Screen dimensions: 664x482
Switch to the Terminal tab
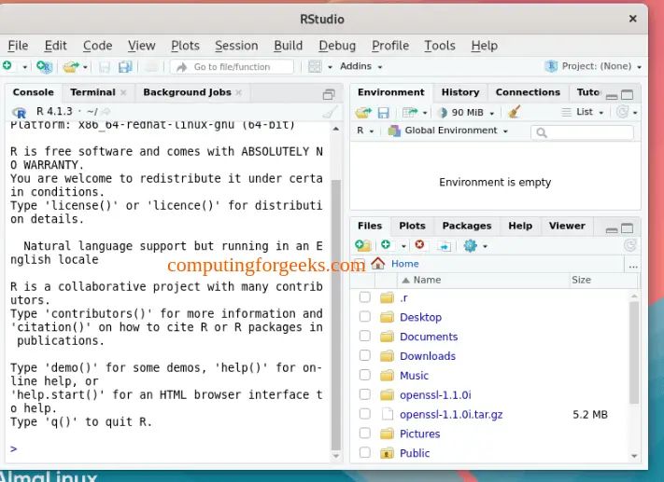pos(92,92)
